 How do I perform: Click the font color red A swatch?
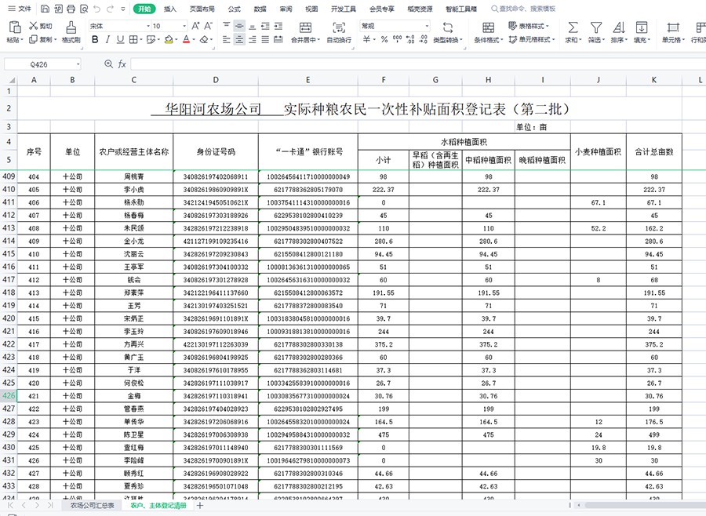click(185, 40)
